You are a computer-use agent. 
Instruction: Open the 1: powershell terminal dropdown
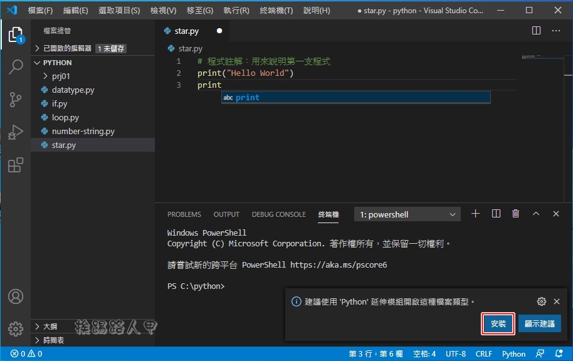pyautogui.click(x=407, y=214)
